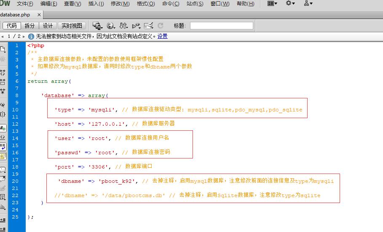Open the gear extension dropdown
This screenshot has width=383, height=232.
pyautogui.click(x=290, y=4)
